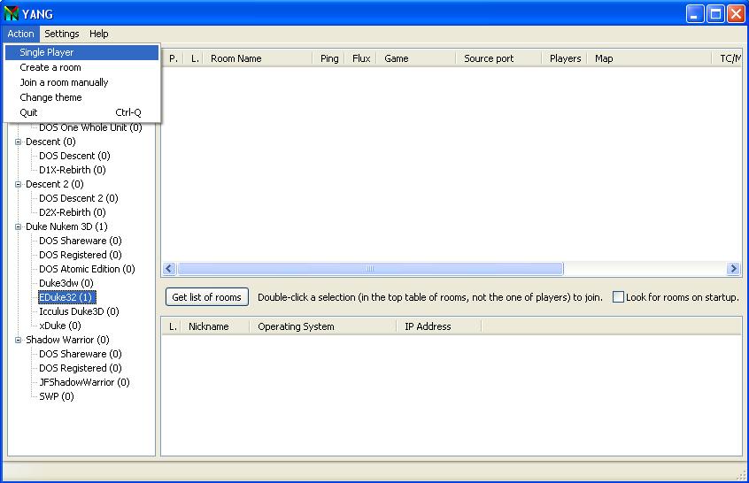This screenshot has height=483, width=749.
Task: Click the IP Address column header
Action: (x=439, y=326)
